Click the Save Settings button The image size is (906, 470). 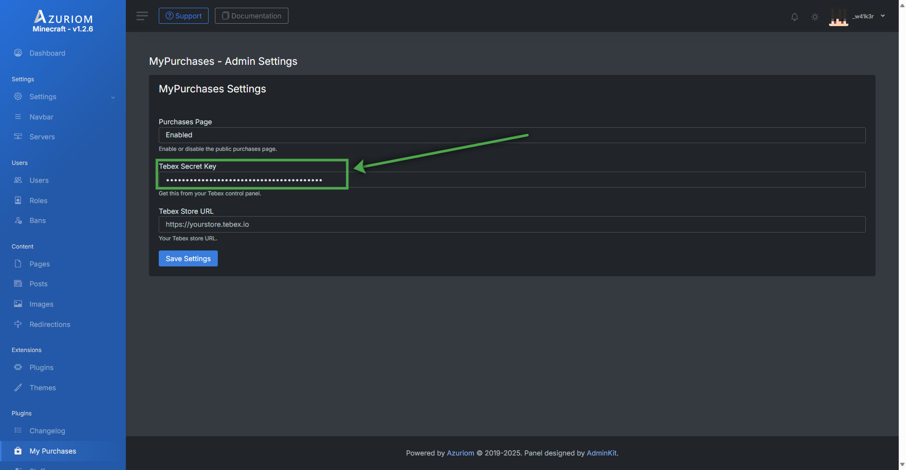188,259
